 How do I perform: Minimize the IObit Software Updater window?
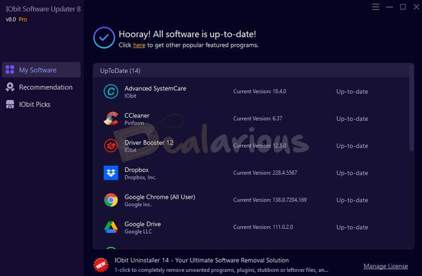(x=389, y=7)
